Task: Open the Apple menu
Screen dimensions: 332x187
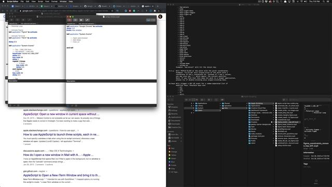Action: coord(3,1)
